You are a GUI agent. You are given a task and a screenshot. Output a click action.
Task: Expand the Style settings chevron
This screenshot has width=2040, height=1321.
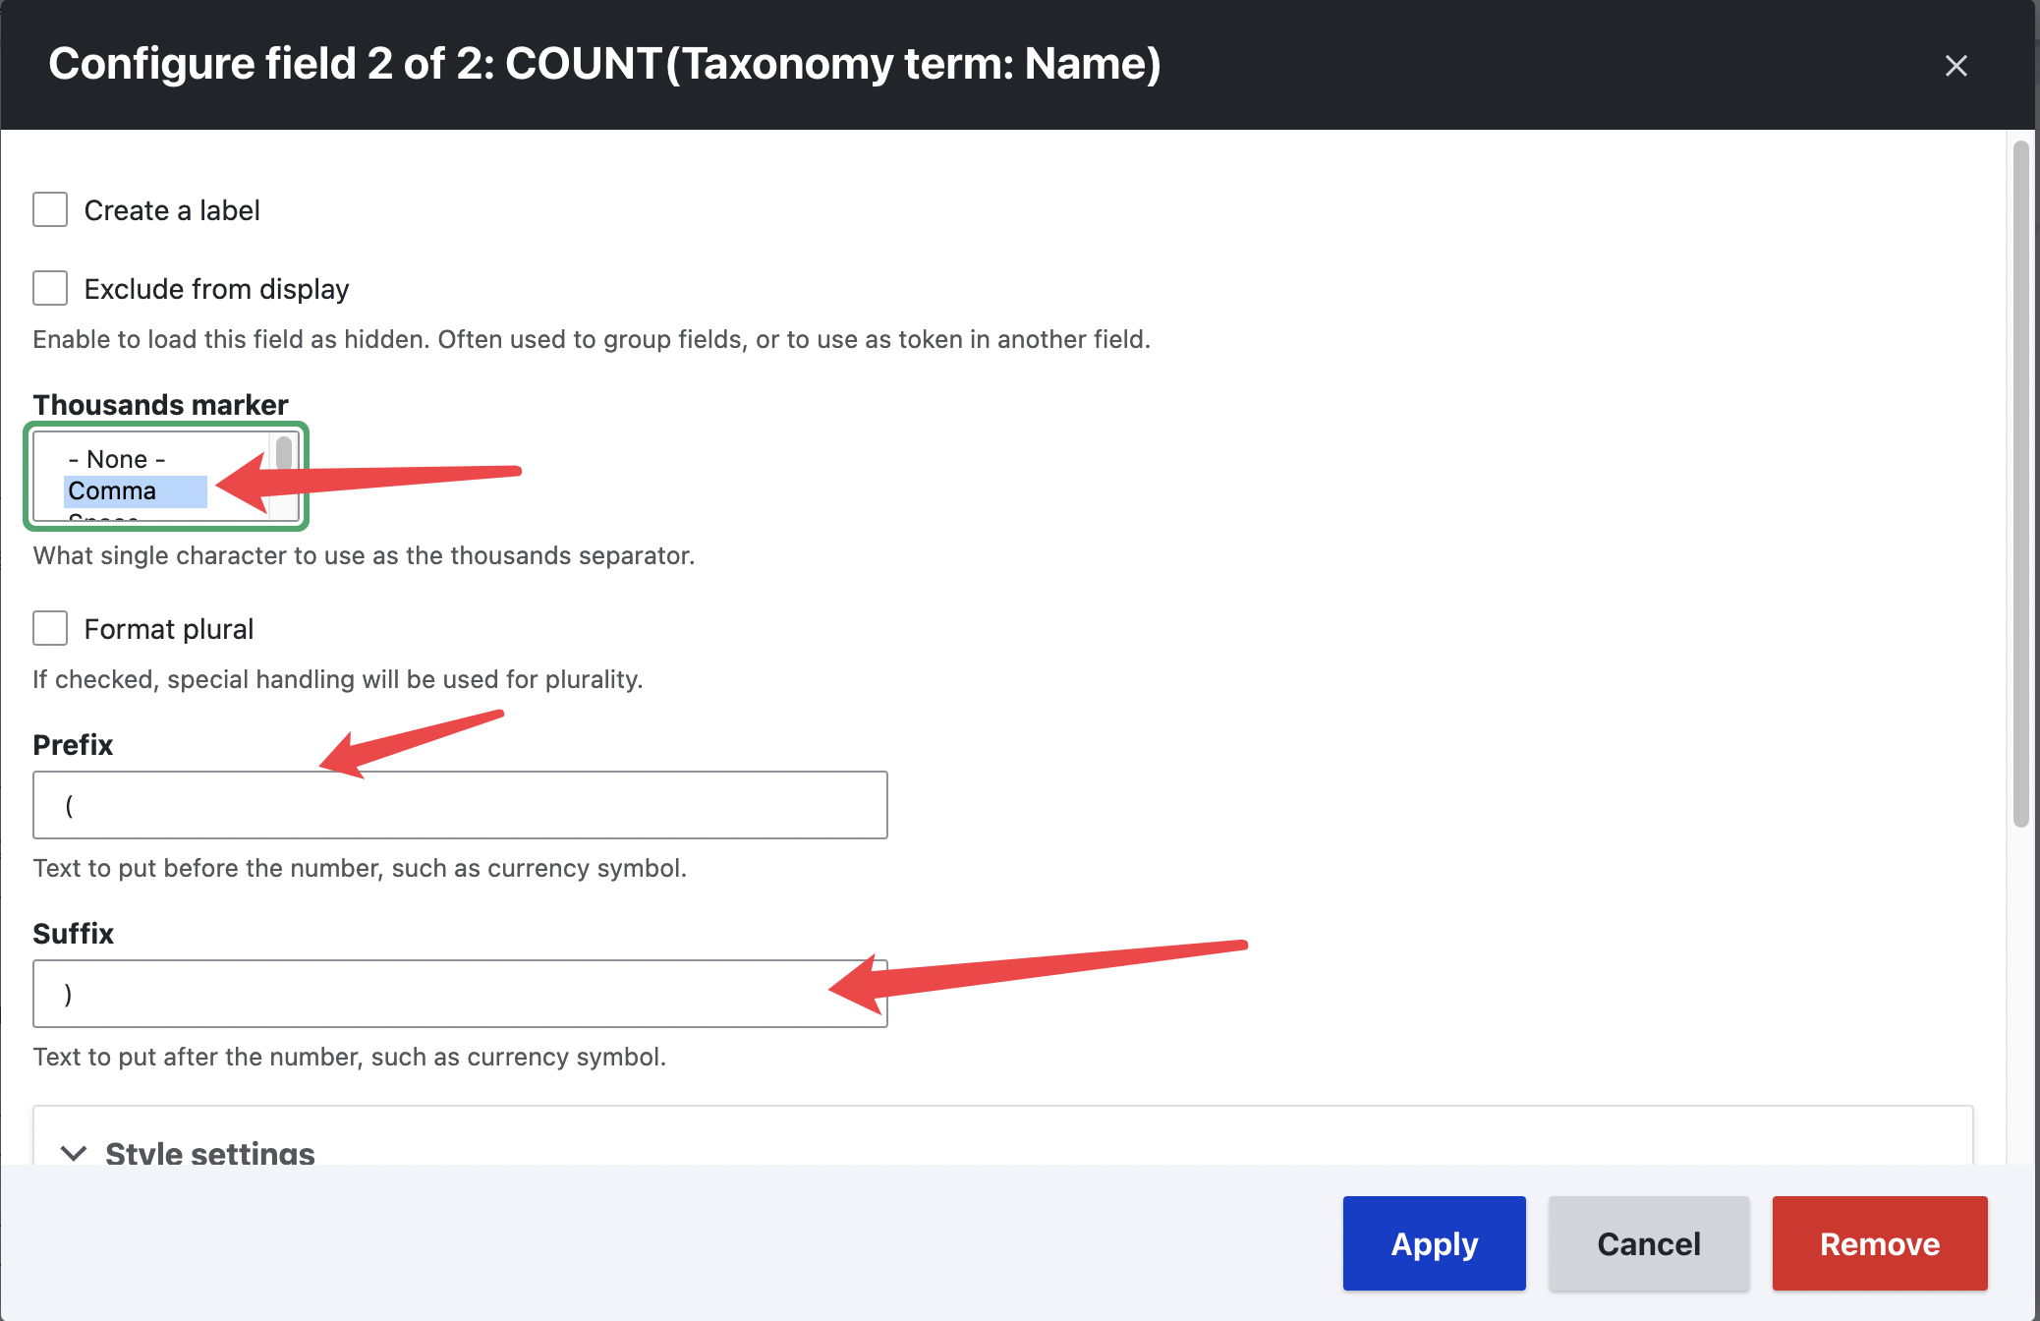[74, 1152]
